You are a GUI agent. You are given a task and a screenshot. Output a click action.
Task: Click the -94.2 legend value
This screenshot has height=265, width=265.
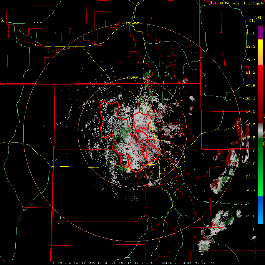click(x=249, y=203)
